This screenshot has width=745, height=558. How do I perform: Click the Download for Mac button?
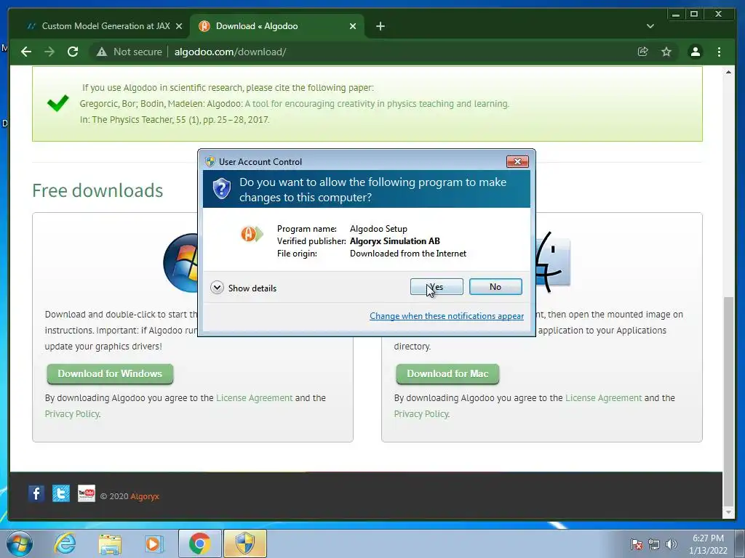point(447,374)
